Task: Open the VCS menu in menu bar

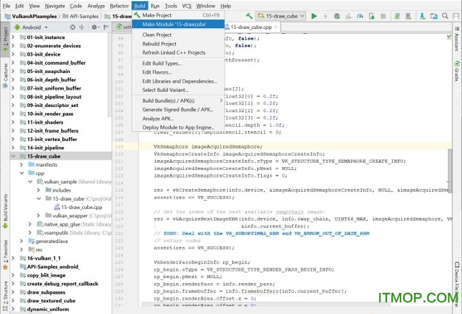Action: (x=187, y=6)
